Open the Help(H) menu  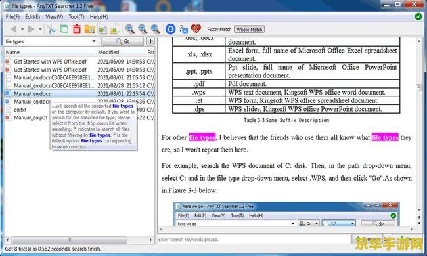pyautogui.click(x=99, y=17)
